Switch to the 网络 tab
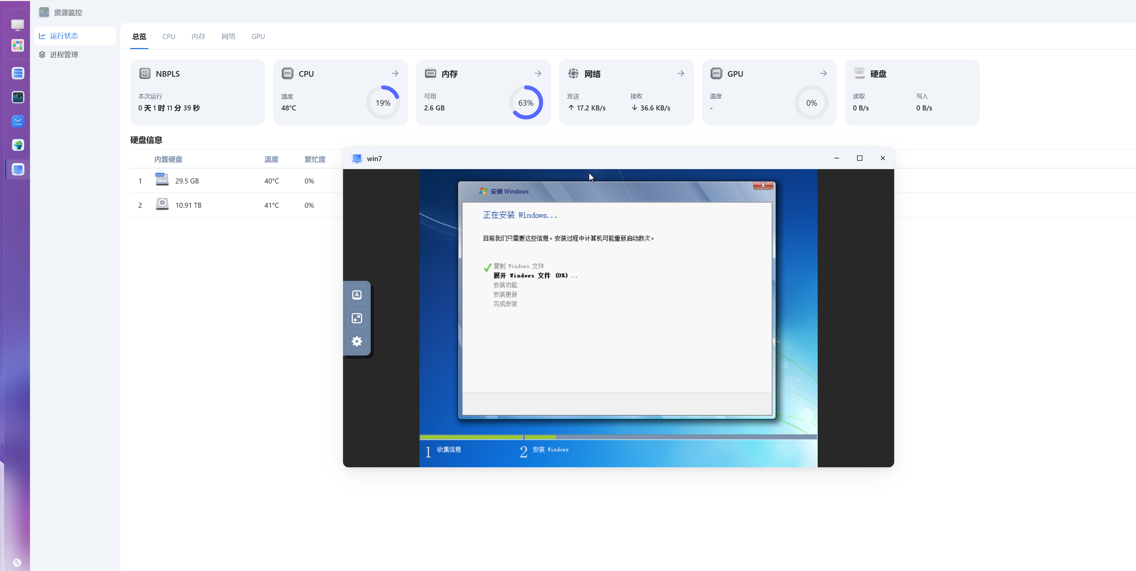The height and width of the screenshot is (571, 1136). tap(228, 37)
